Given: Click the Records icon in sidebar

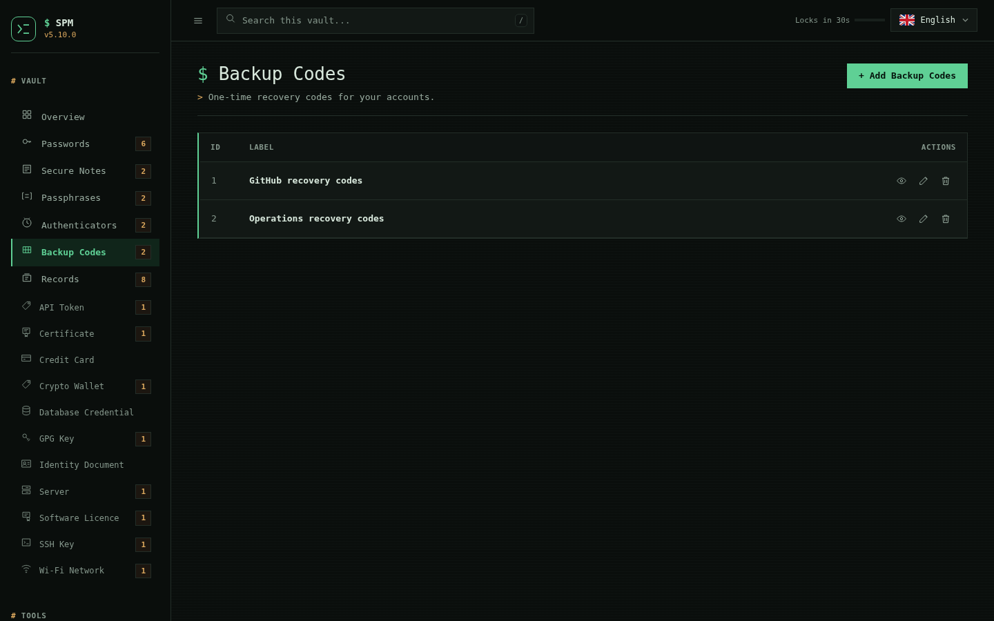Looking at the screenshot, I should [x=27, y=277].
